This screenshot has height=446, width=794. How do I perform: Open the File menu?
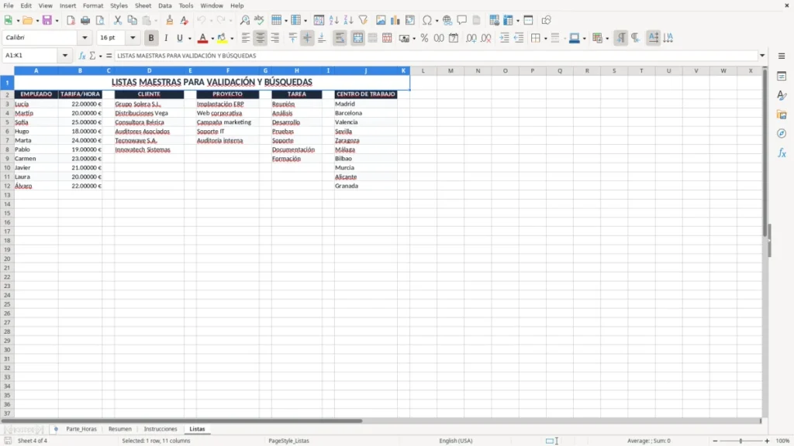tap(8, 5)
